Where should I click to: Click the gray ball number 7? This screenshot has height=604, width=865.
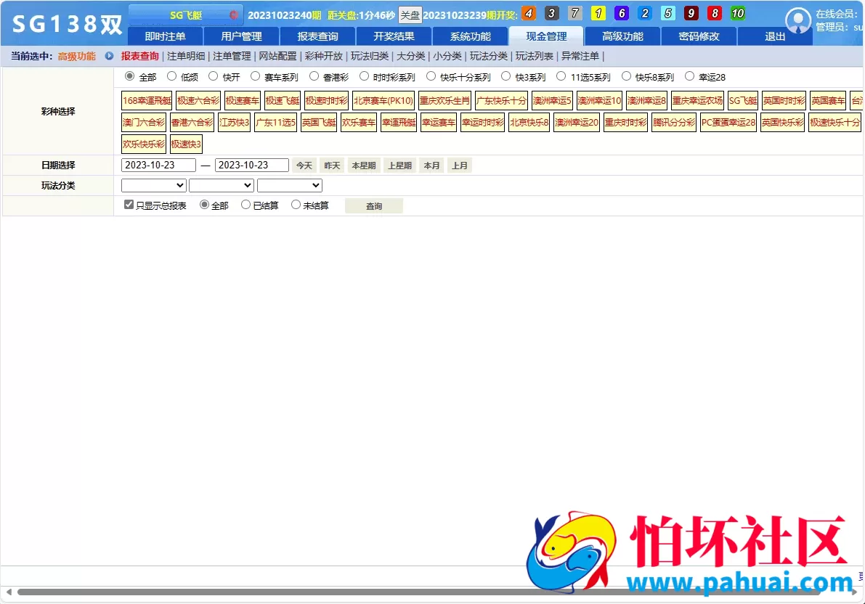(574, 13)
